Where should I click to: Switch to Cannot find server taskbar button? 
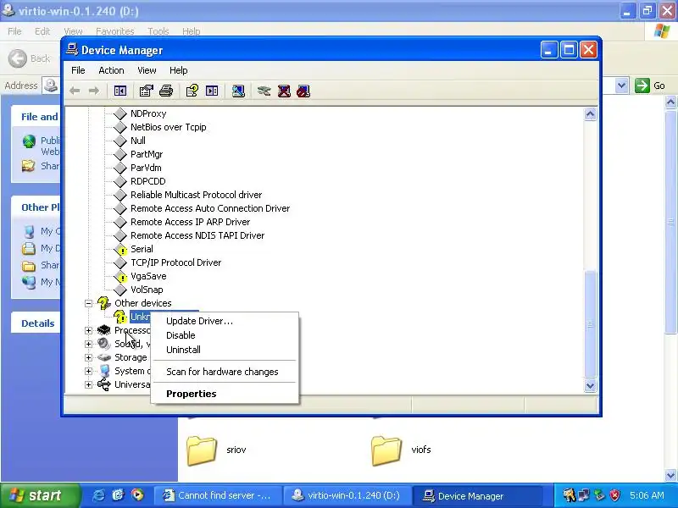pyautogui.click(x=217, y=495)
